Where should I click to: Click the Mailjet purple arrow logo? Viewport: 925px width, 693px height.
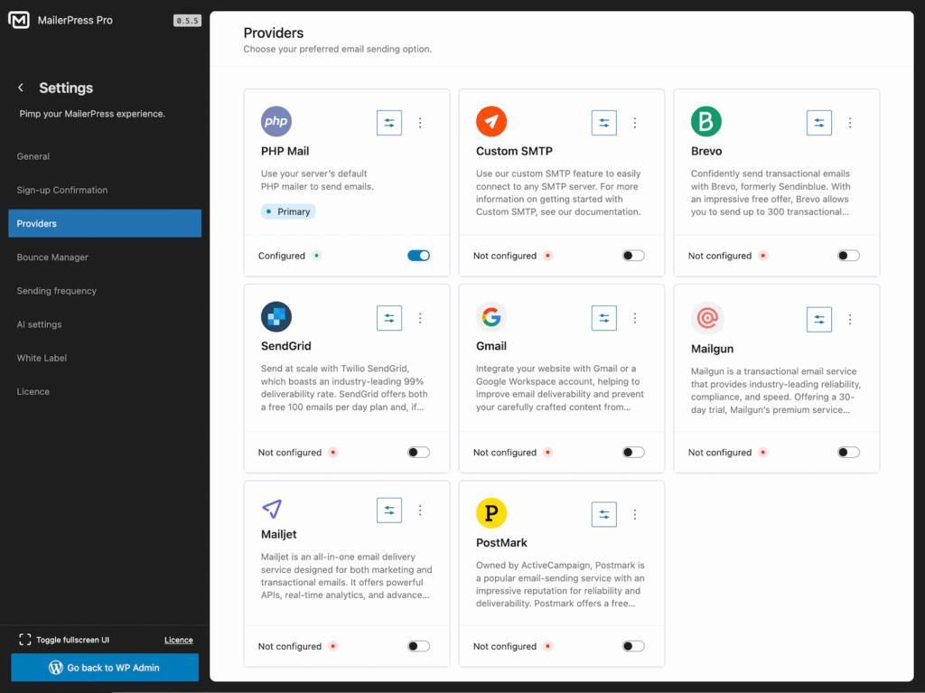pos(272,509)
